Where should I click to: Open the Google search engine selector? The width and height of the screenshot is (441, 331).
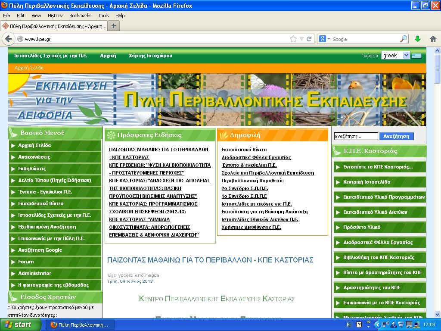(324, 39)
